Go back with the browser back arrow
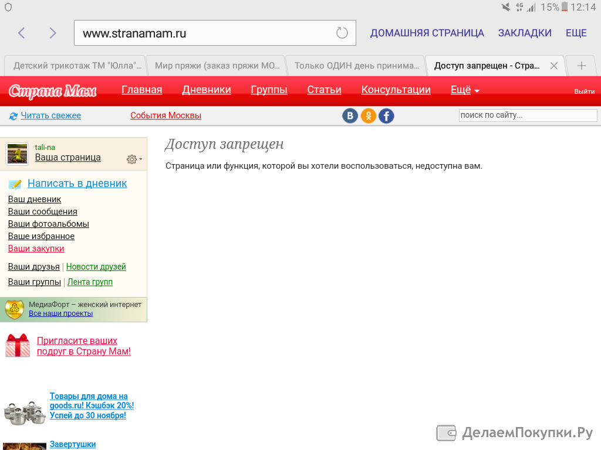The height and width of the screenshot is (450, 601). (x=22, y=33)
